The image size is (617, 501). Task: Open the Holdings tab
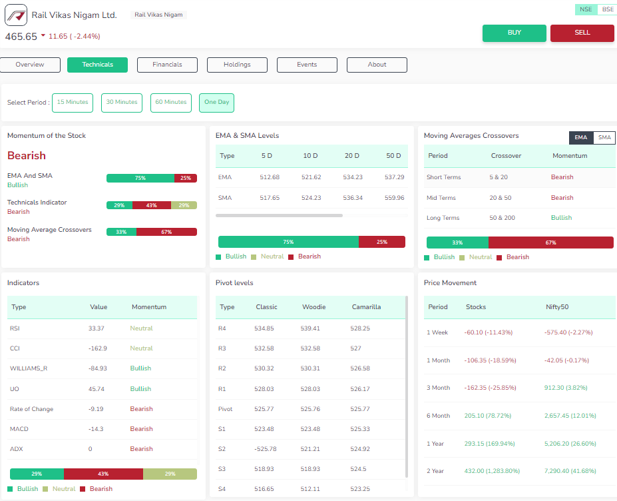(237, 65)
